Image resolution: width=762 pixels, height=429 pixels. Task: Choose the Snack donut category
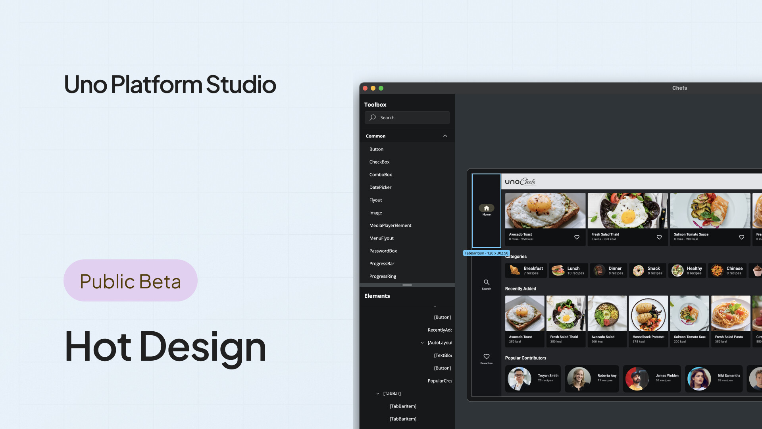638,271
